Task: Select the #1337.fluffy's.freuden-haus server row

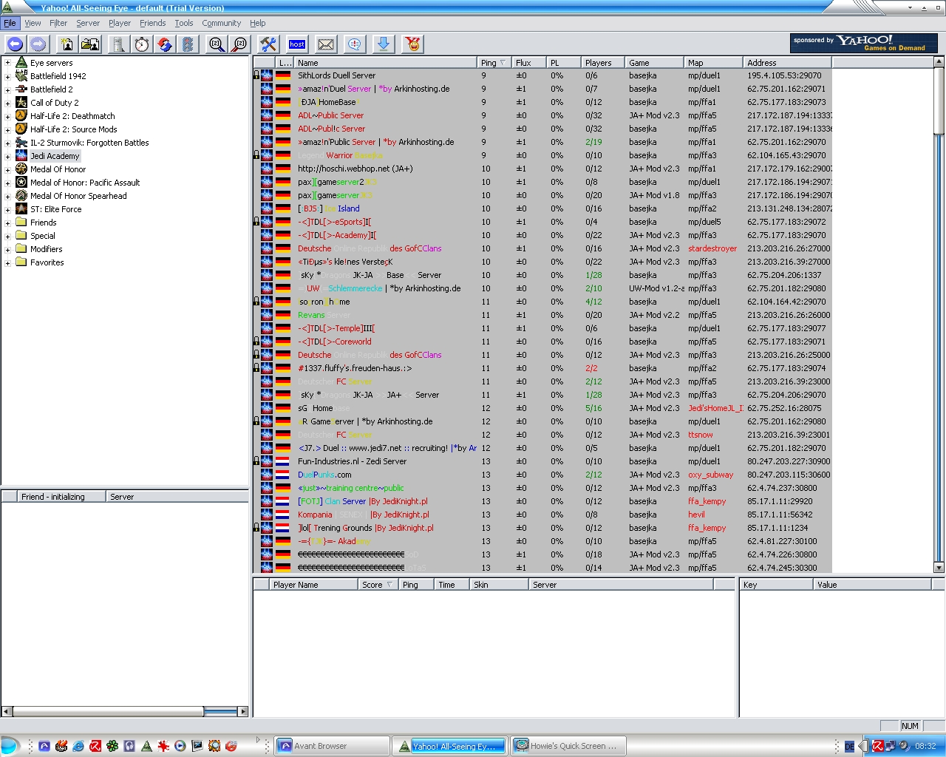Action: [542, 368]
